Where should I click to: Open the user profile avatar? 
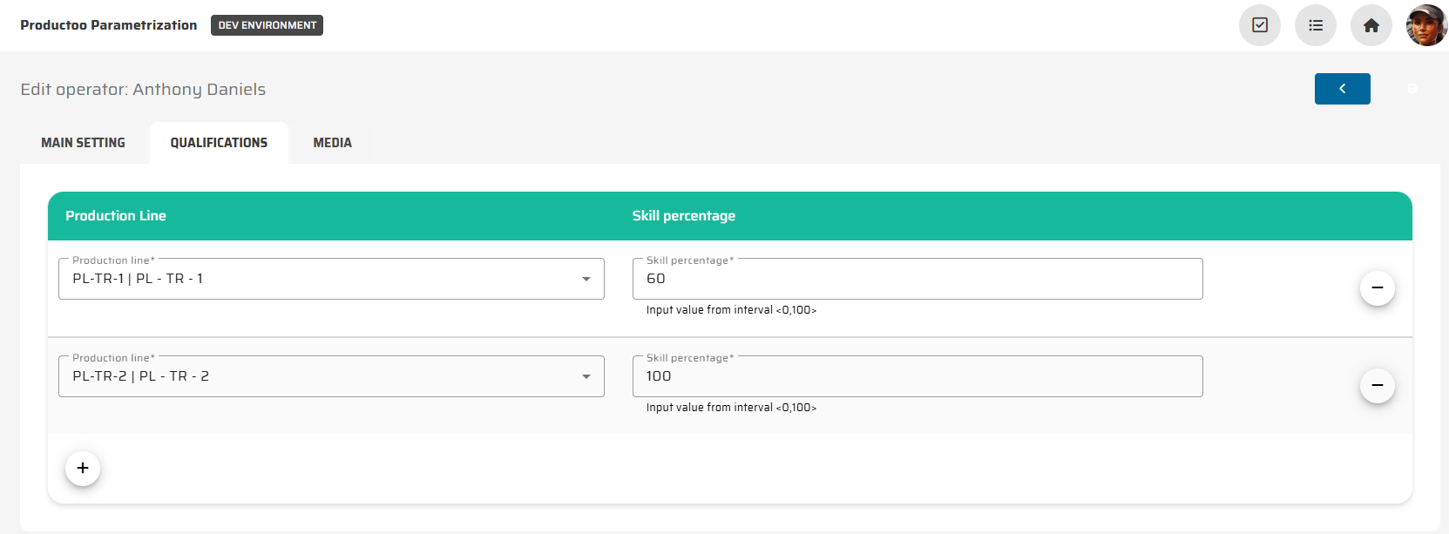click(x=1426, y=25)
